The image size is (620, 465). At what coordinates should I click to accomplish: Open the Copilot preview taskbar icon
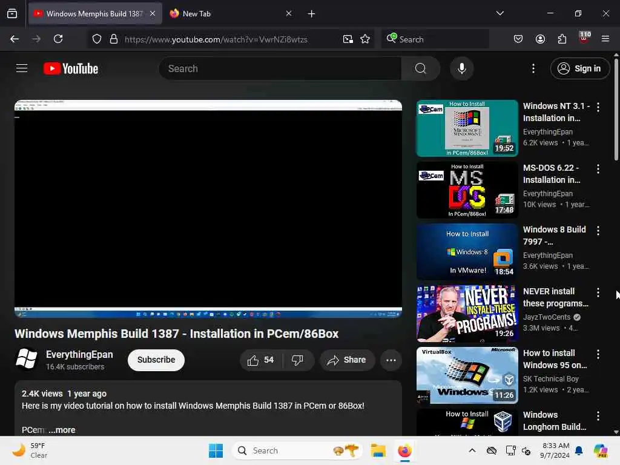[601, 450]
